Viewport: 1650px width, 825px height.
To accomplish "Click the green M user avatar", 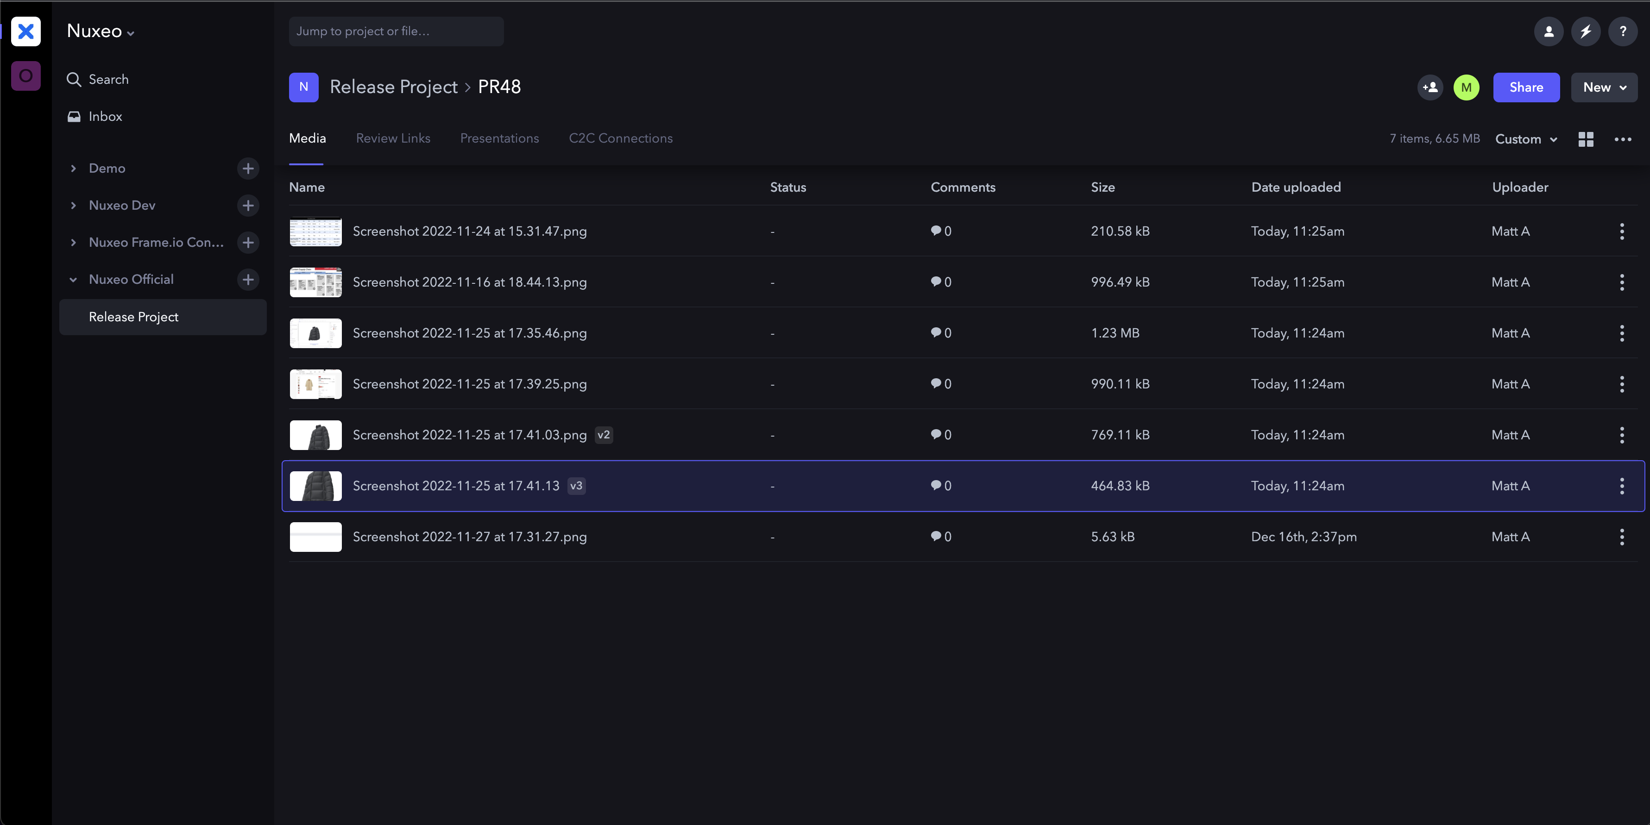I will [x=1466, y=87].
